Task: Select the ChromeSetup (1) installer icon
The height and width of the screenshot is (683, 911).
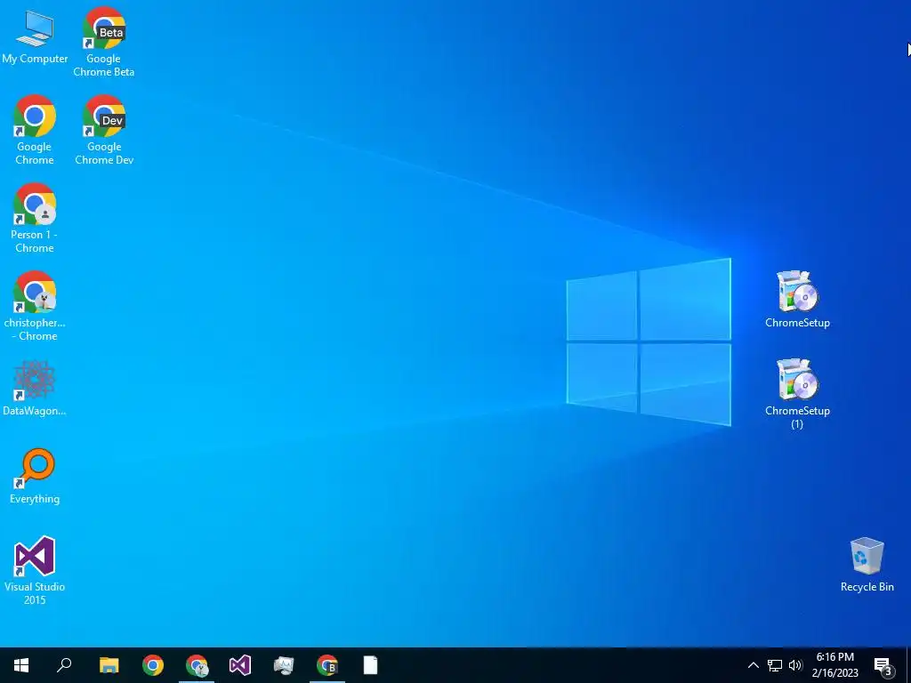Action: point(797,394)
